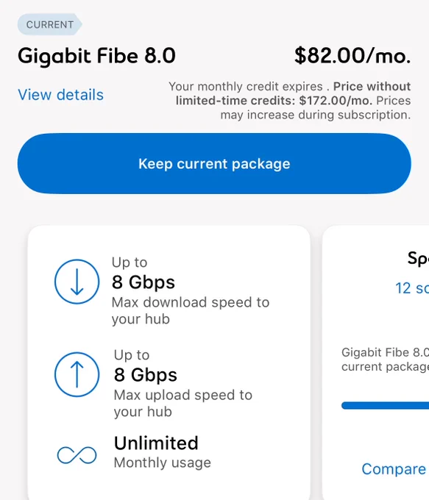This screenshot has width=429, height=500.
Task: Click the partially visible 'Sp' card heading
Action: [418, 258]
